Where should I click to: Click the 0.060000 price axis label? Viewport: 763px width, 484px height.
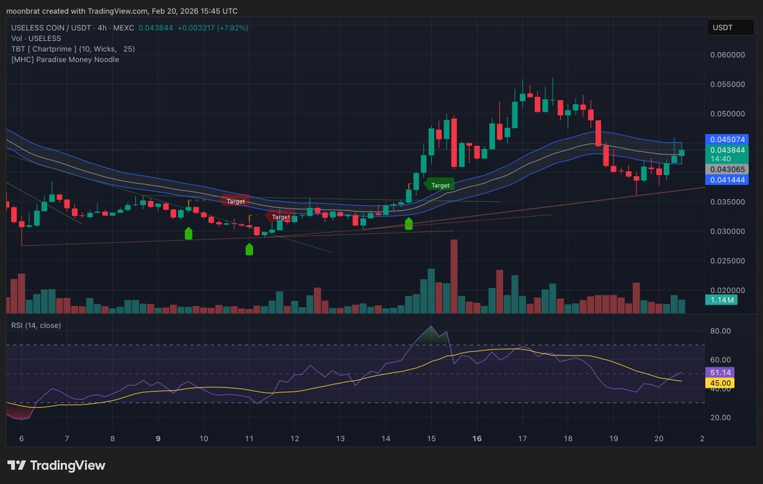tap(727, 55)
